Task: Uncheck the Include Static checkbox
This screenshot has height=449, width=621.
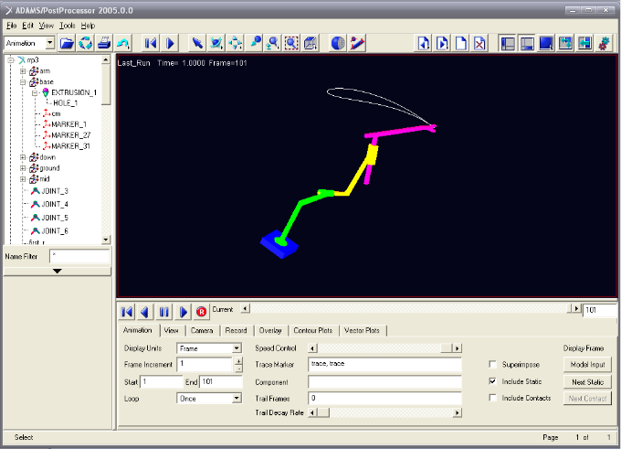Action: [x=494, y=380]
